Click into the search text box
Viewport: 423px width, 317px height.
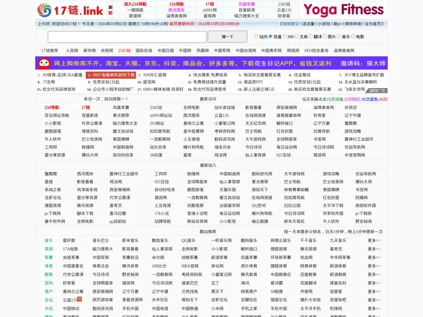(127, 36)
